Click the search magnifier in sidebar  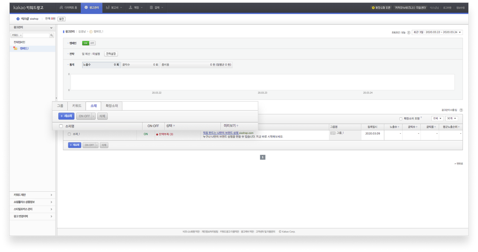point(52,35)
